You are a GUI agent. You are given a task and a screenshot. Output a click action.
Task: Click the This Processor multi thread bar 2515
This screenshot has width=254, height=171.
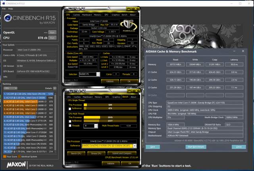110,117
